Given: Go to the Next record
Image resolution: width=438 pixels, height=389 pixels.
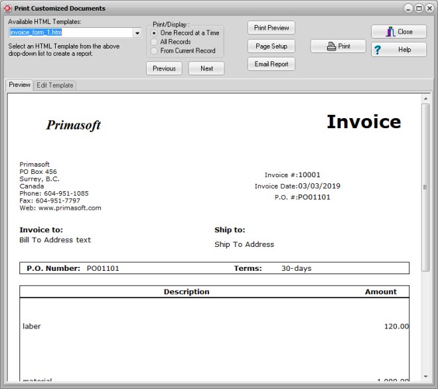Looking at the screenshot, I should (206, 68).
